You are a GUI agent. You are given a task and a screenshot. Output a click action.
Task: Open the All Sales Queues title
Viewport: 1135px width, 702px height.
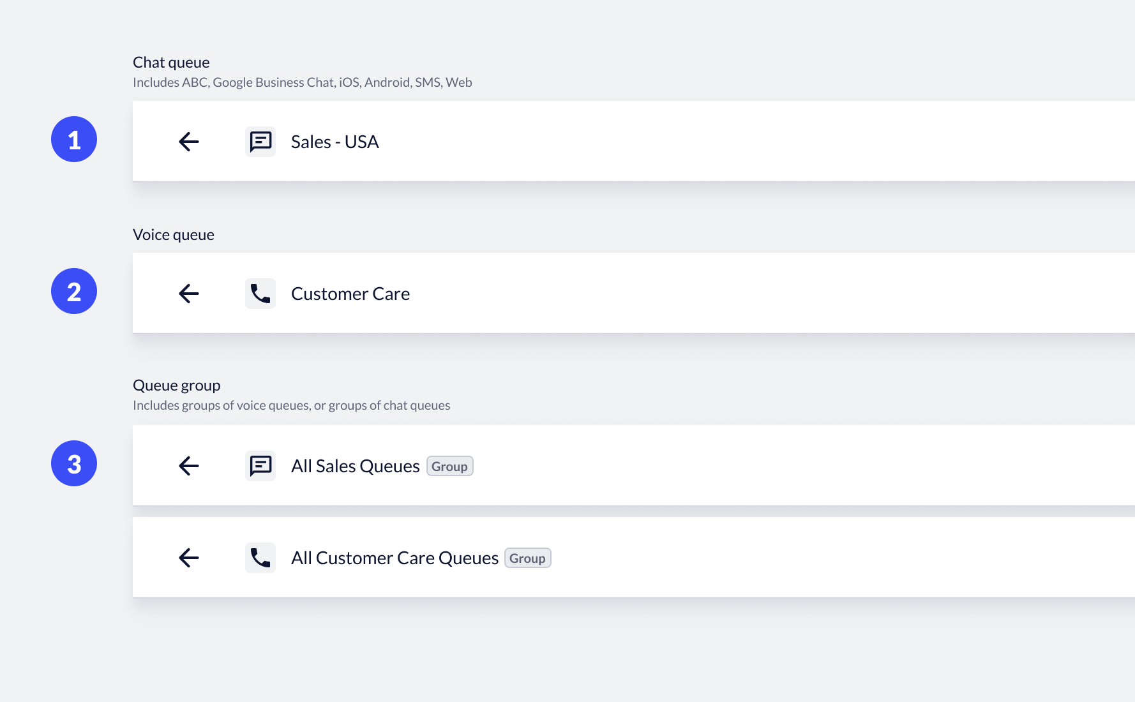[x=355, y=466]
